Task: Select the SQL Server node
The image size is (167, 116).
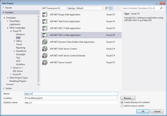Action: pos(18,71)
